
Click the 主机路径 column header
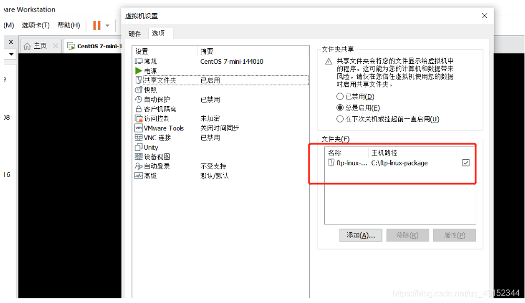(412, 153)
